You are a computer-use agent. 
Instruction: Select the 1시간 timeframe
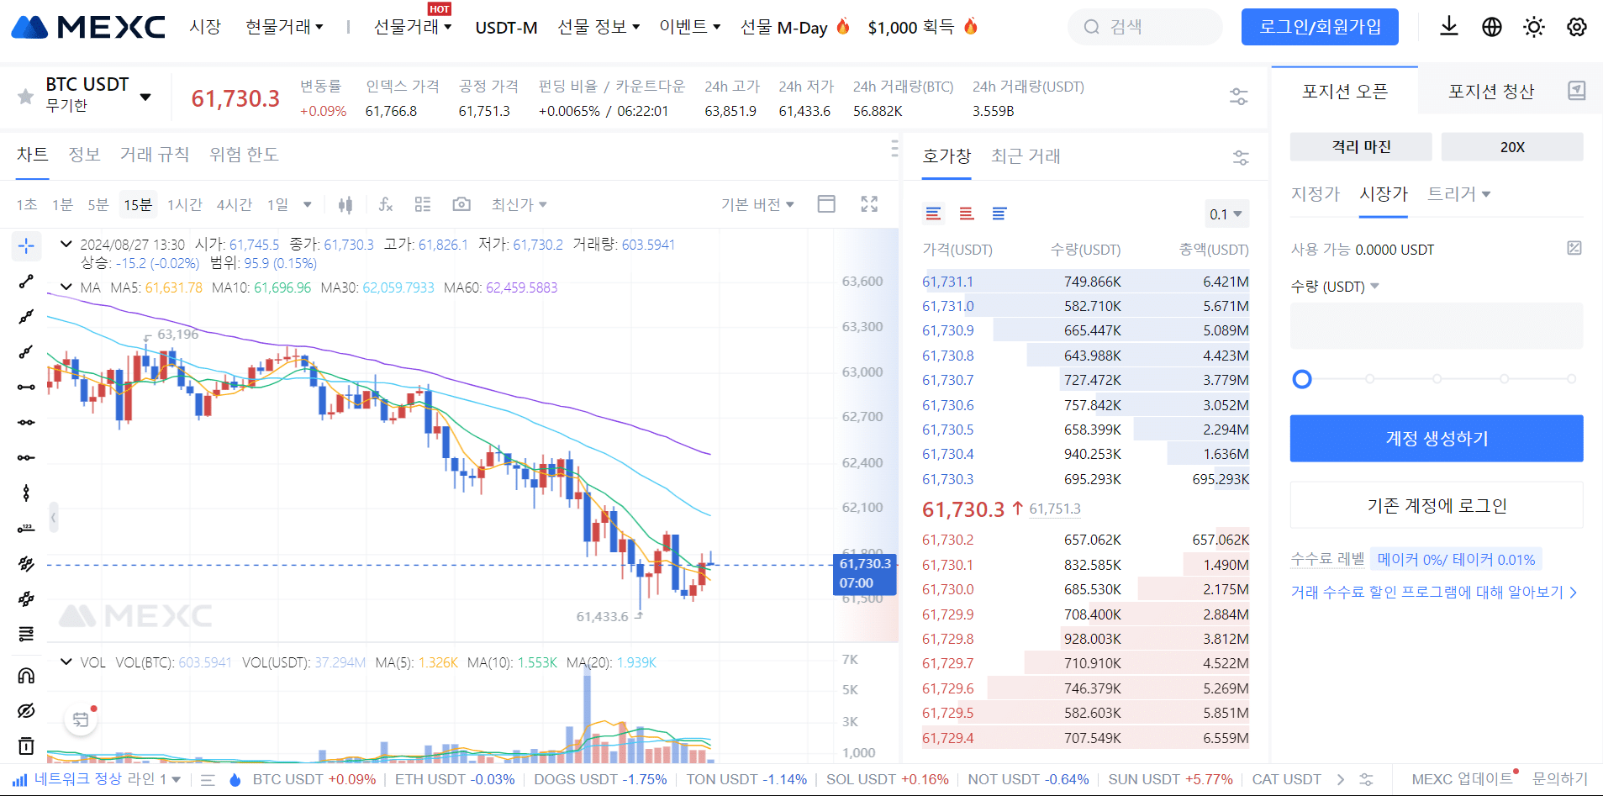[184, 204]
